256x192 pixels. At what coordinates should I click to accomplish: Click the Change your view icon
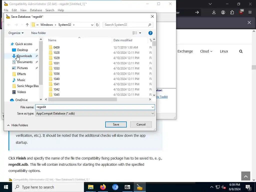[135, 33]
